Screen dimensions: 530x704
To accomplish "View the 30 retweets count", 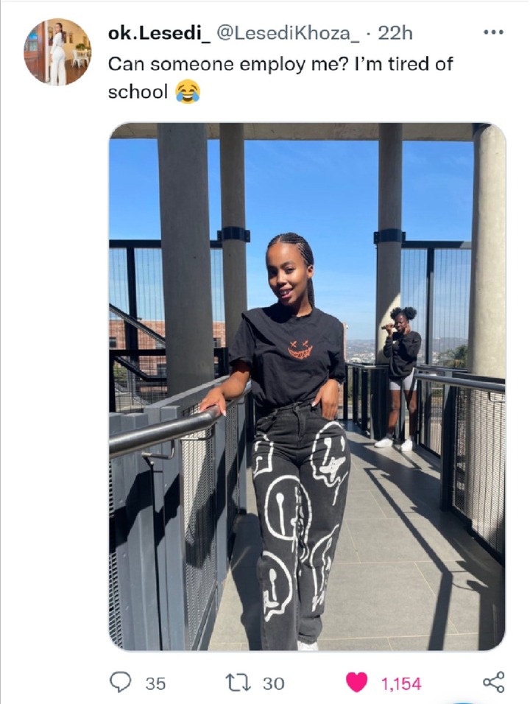I will point(273,684).
